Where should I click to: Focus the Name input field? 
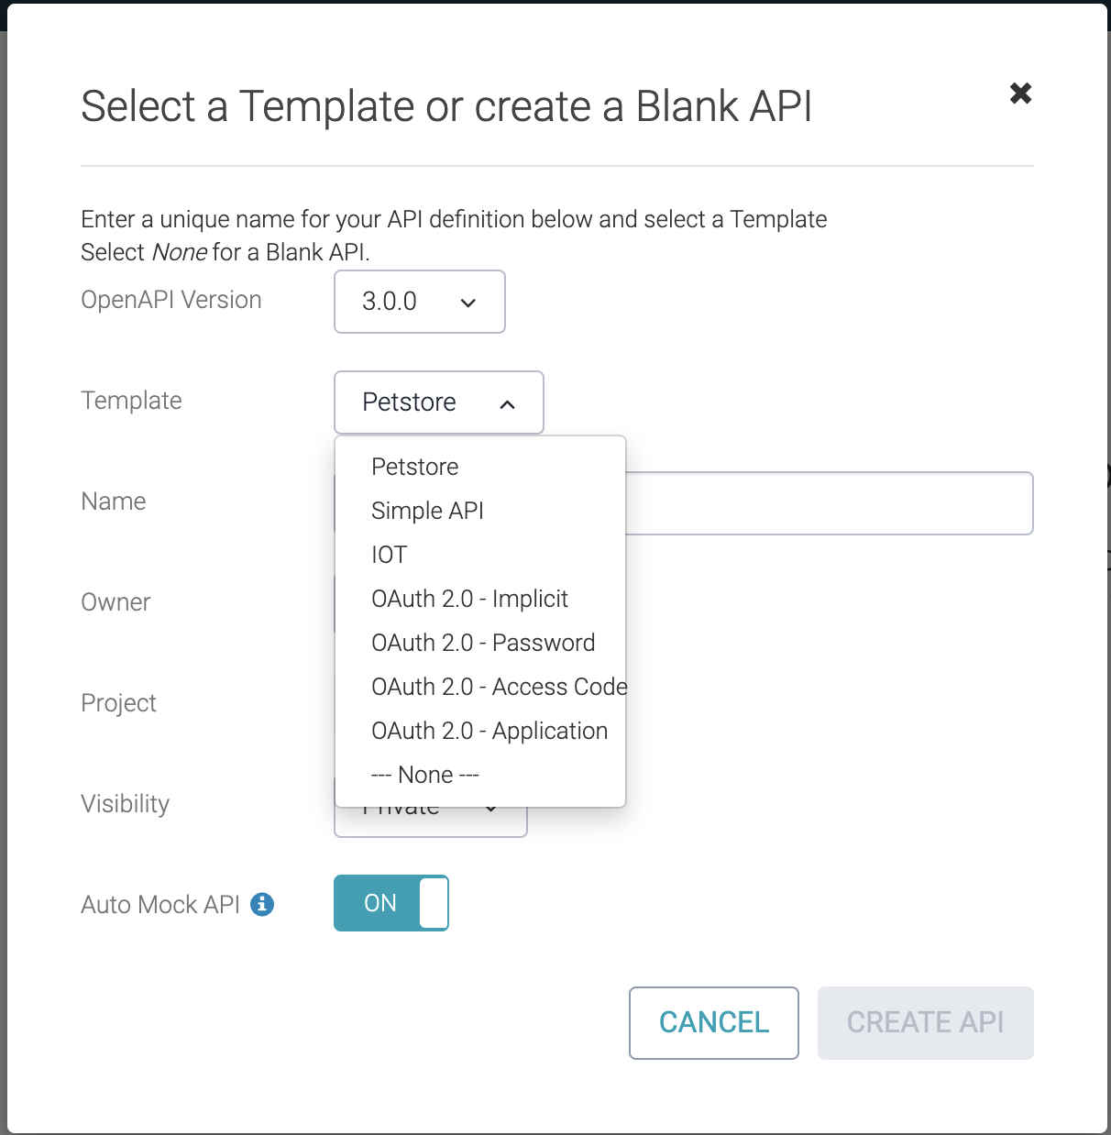coord(830,503)
